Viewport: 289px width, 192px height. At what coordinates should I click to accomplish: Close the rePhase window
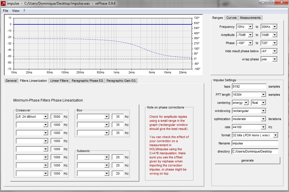tap(281, 2)
